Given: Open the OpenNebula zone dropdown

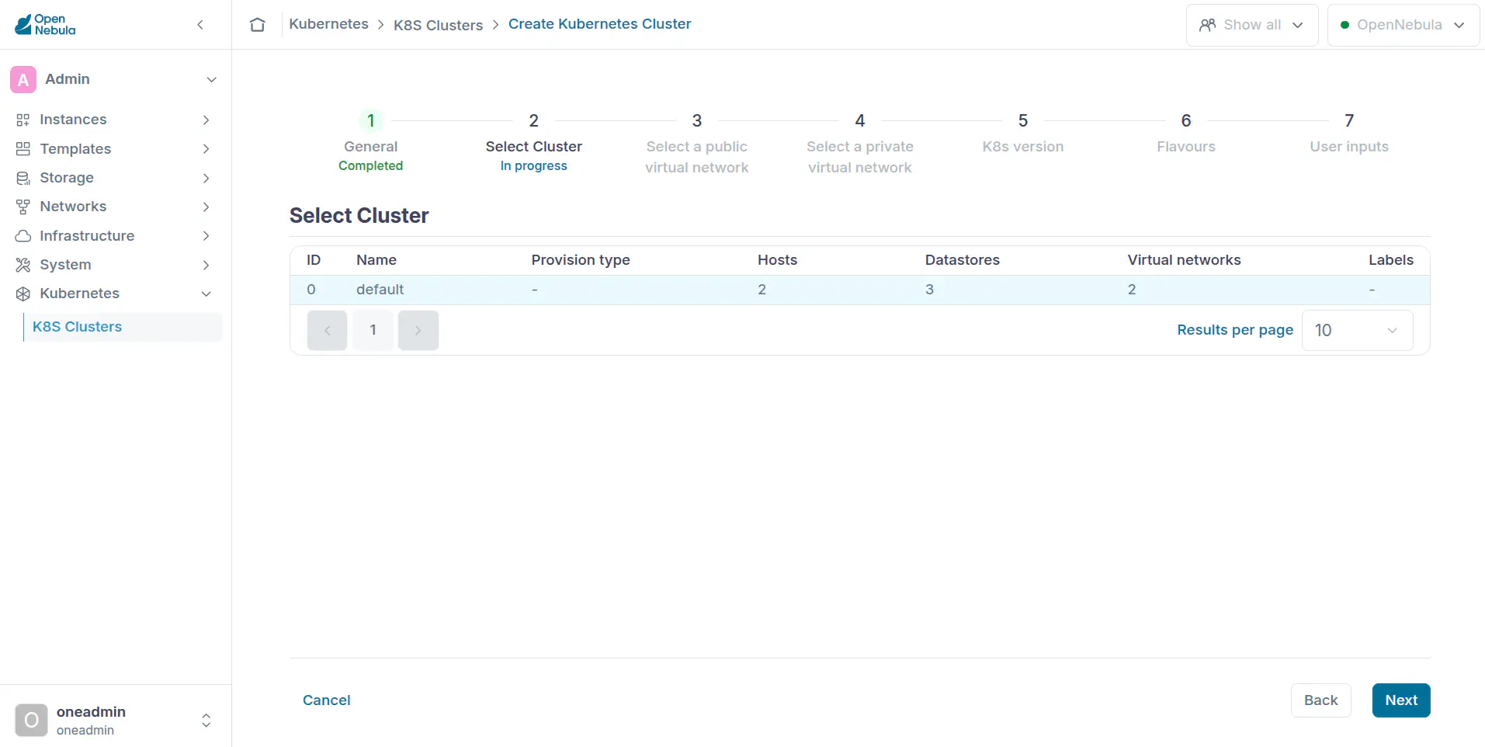Looking at the screenshot, I should pyautogui.click(x=1403, y=25).
